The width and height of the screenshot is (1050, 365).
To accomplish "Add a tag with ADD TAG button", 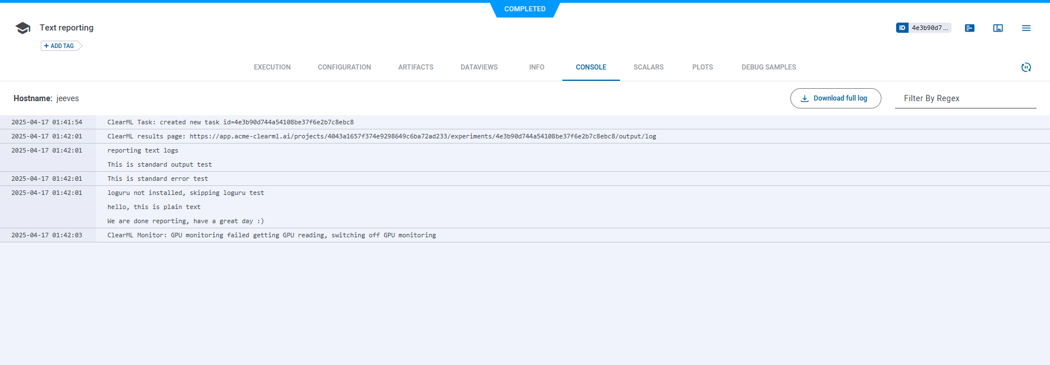I will tap(61, 46).
